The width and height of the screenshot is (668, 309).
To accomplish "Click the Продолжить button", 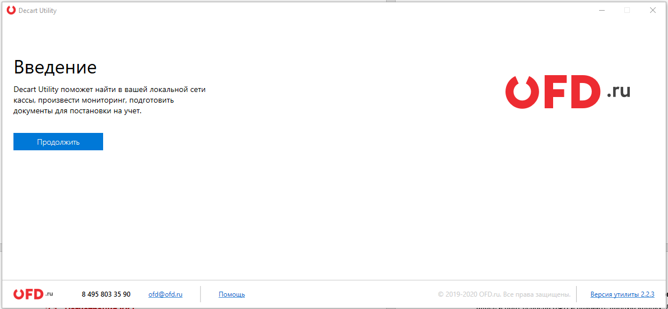I will pos(58,142).
